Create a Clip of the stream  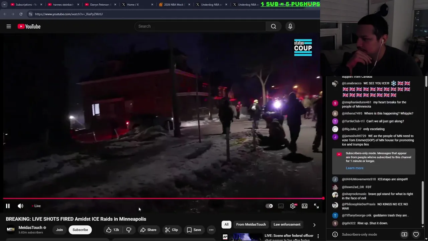[x=172, y=230]
